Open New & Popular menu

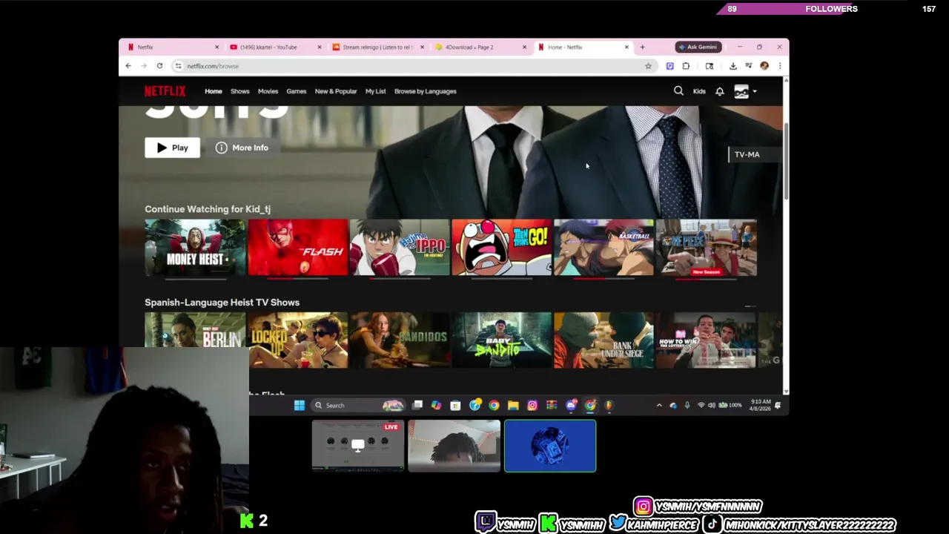[336, 91]
